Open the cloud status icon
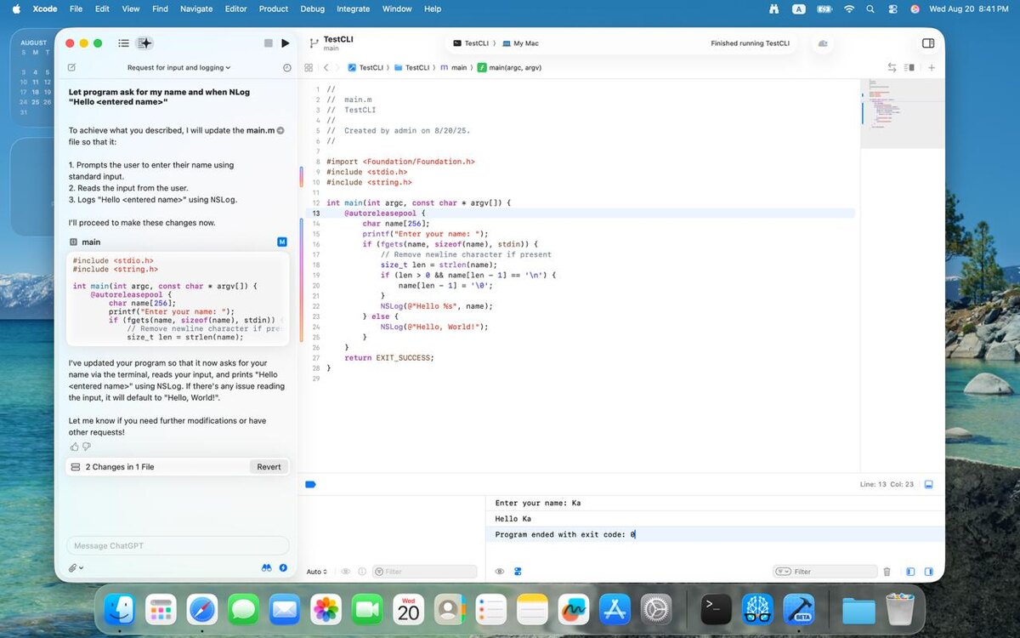 823,43
